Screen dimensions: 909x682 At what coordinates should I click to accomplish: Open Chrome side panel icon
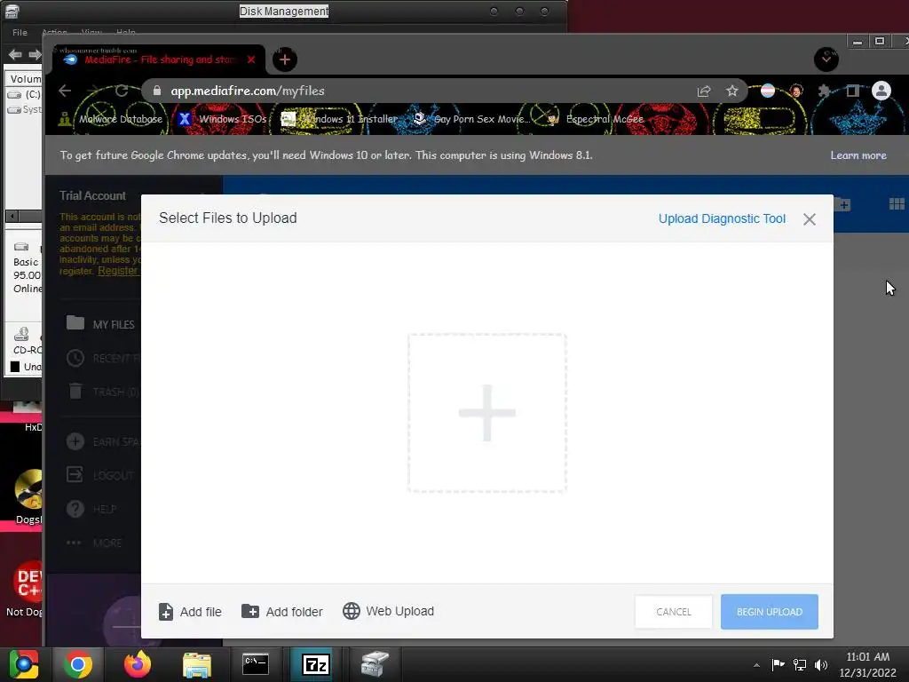(x=852, y=91)
